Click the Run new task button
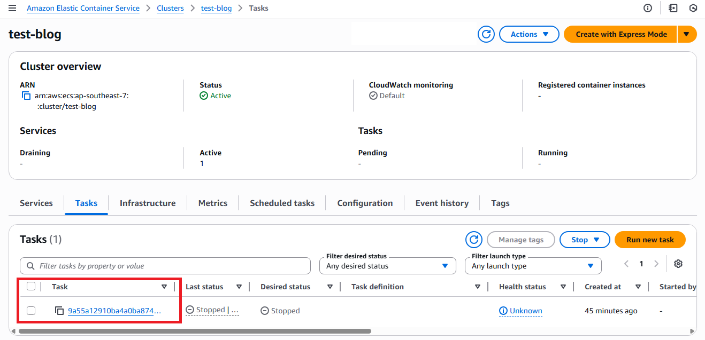This screenshot has height=340, width=705. click(x=649, y=240)
